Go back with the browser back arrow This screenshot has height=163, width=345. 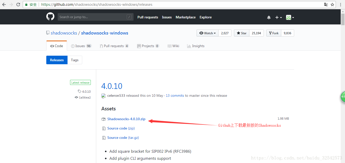4,5
